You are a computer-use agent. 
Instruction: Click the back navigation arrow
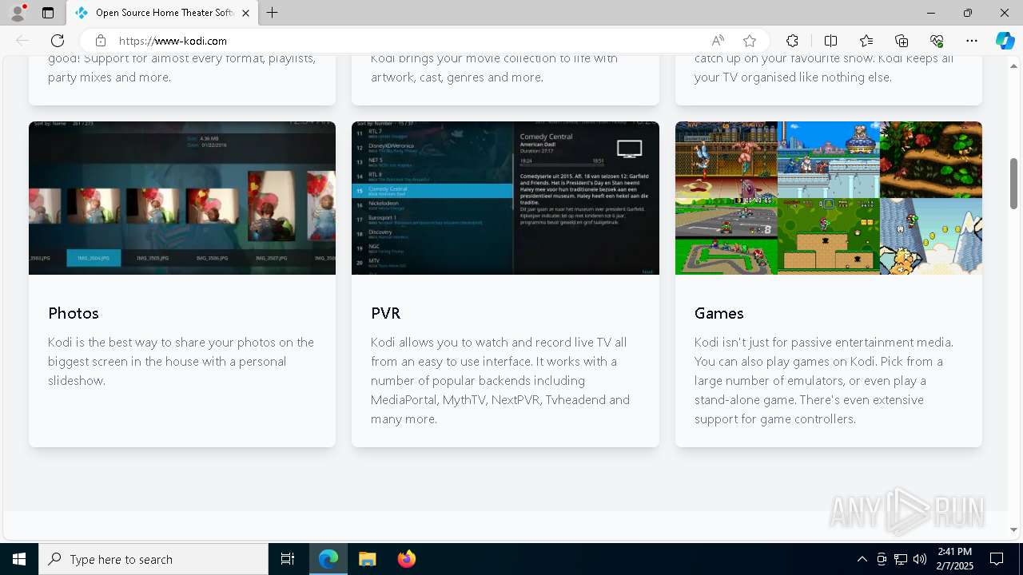[x=22, y=41]
